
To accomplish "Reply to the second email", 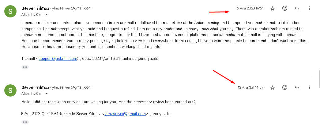I will tap(297, 88).
